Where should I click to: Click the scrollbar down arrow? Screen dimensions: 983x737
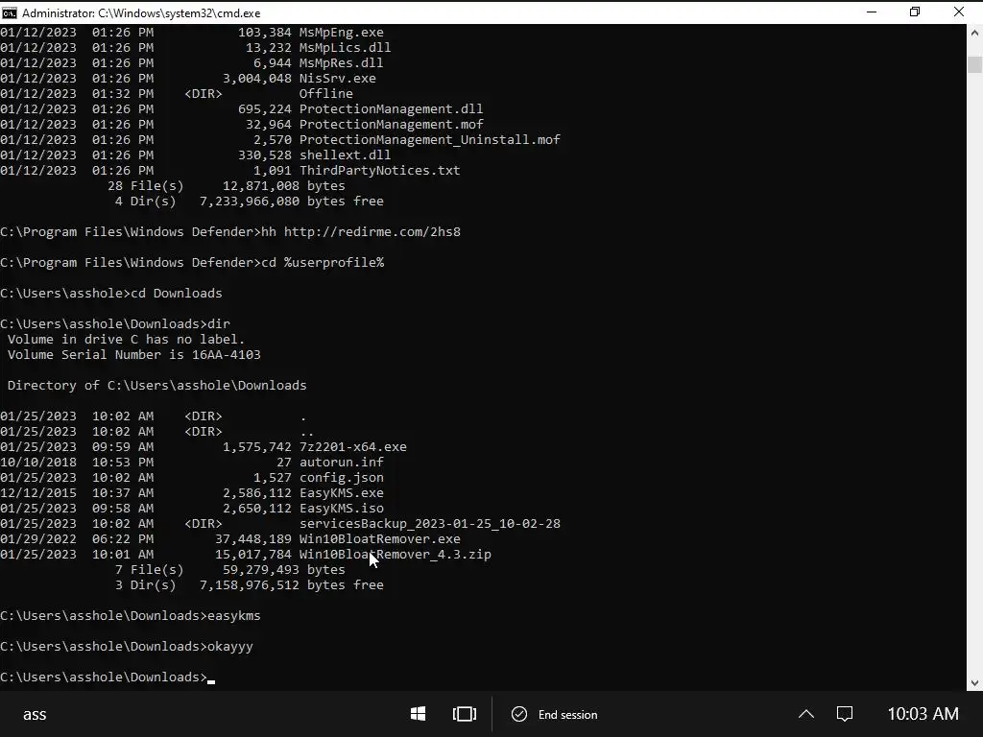click(974, 683)
